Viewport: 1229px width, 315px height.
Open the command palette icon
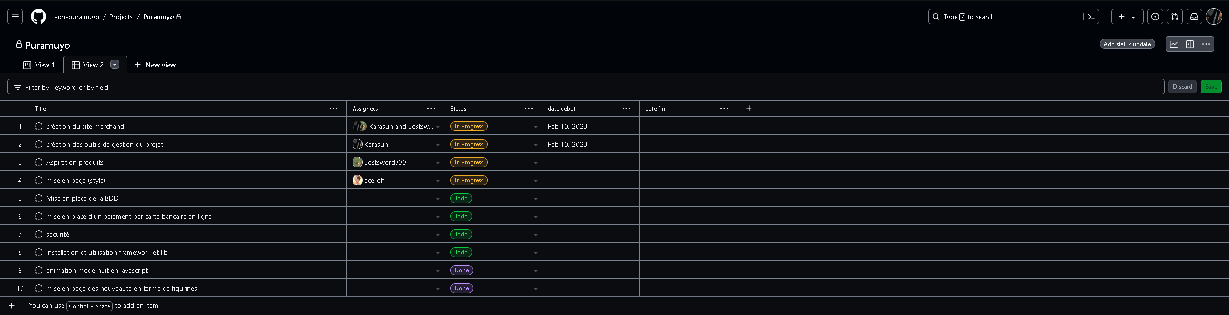[1091, 17]
